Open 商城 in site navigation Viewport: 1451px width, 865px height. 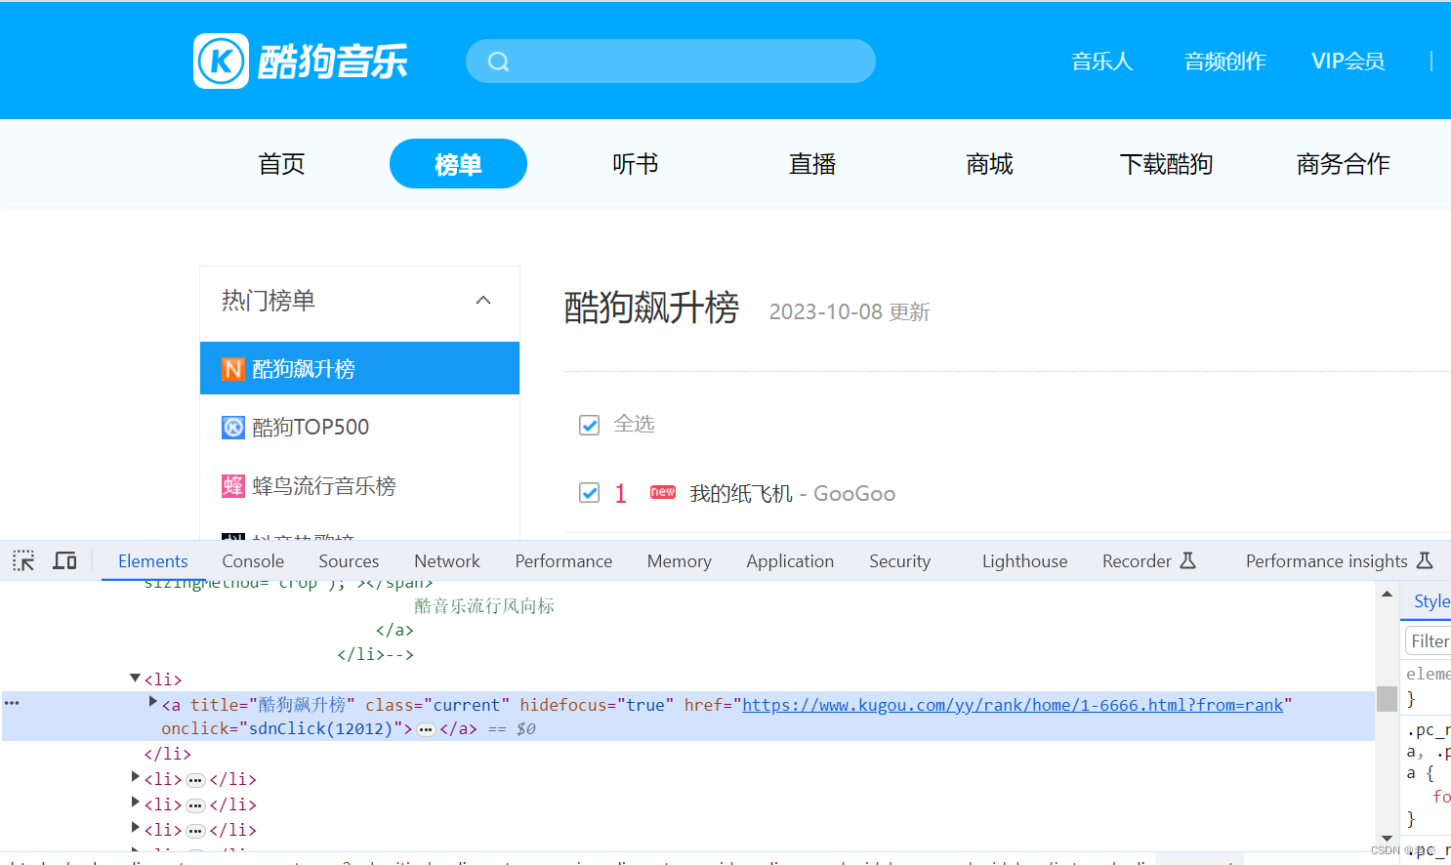(x=989, y=164)
